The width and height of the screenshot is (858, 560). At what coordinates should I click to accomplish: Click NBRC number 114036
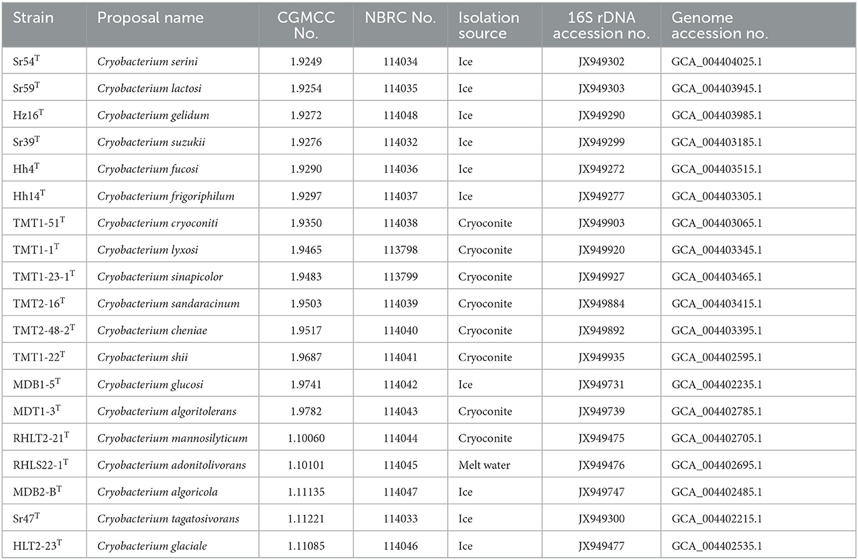tap(400, 169)
